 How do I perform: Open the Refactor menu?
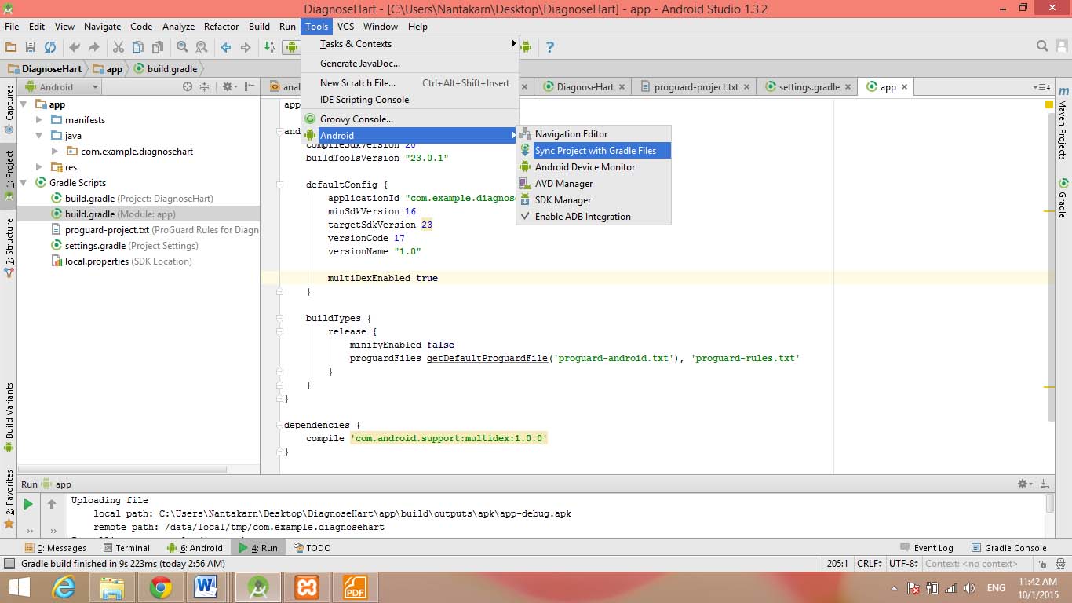click(221, 27)
